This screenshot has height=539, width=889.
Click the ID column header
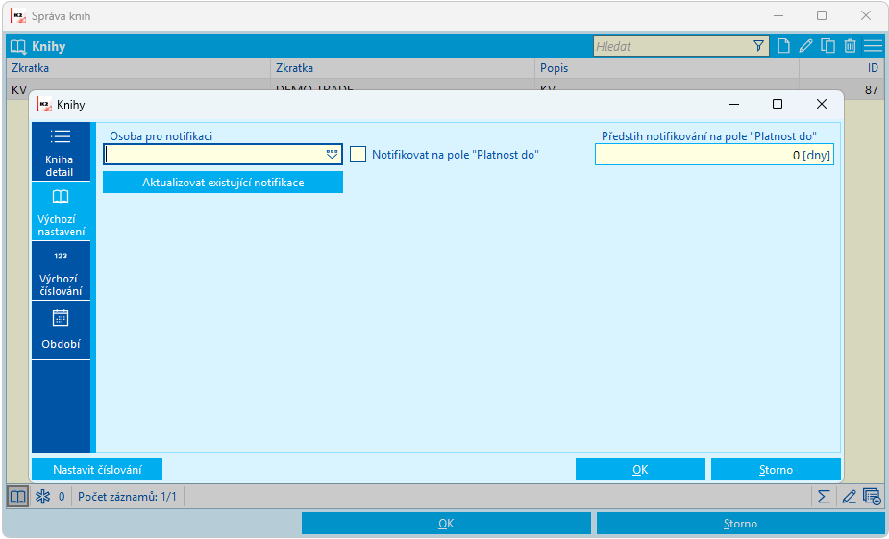pos(841,68)
